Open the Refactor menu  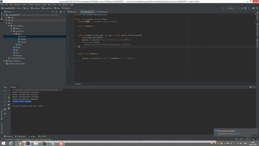click(x=38, y=4)
